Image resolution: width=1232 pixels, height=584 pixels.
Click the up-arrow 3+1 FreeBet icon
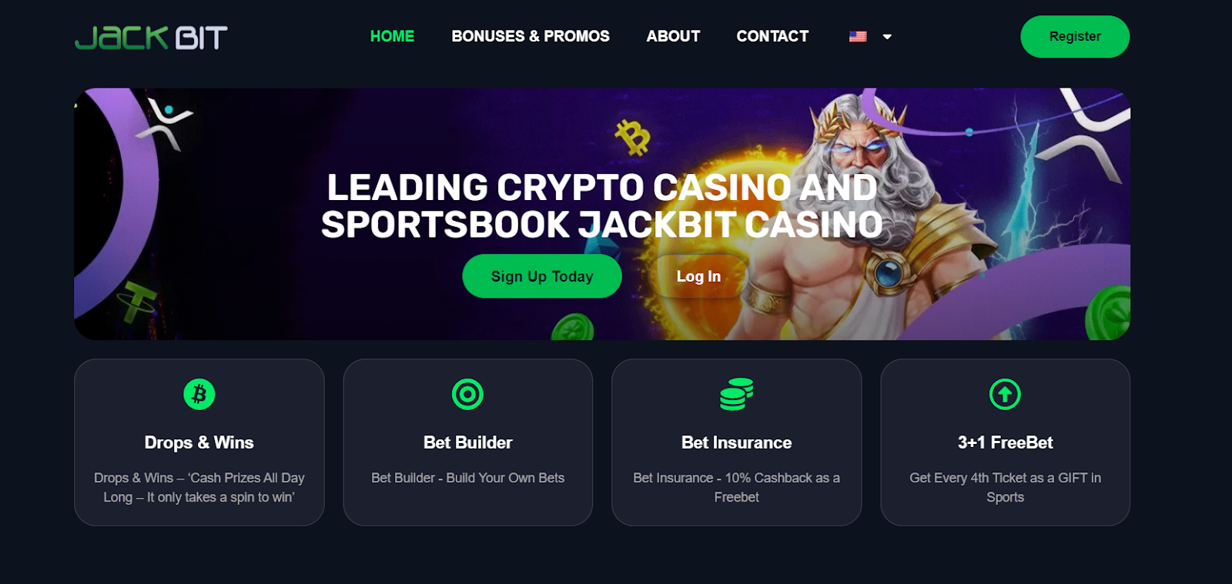[1005, 394]
